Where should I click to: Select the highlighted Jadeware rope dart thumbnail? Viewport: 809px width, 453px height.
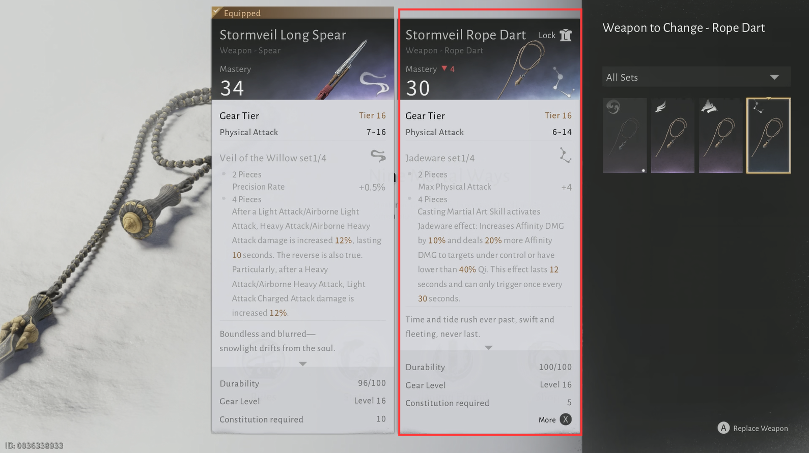(768, 136)
